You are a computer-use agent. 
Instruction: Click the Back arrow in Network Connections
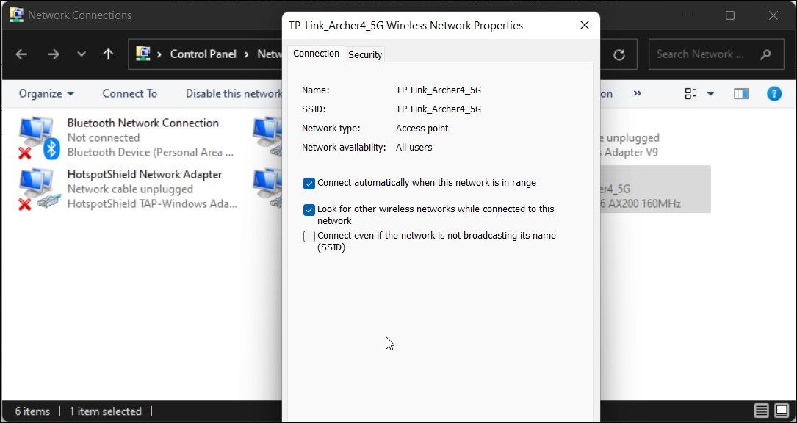pyautogui.click(x=21, y=54)
